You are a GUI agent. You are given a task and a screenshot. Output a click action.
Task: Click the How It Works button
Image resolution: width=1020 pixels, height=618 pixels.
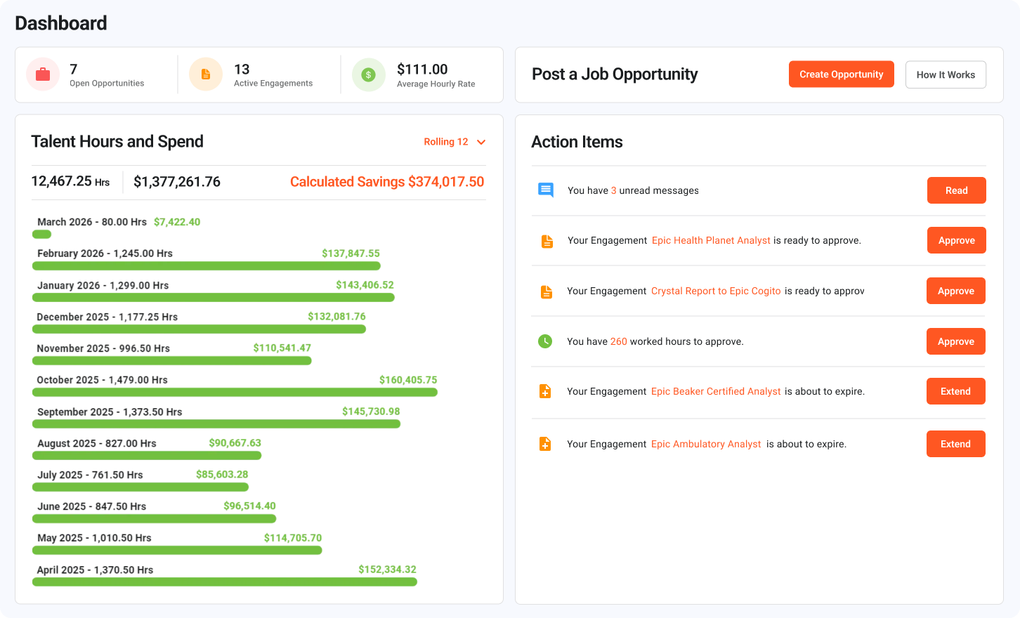tap(946, 74)
